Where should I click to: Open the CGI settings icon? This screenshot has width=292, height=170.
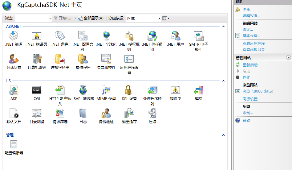[37, 90]
